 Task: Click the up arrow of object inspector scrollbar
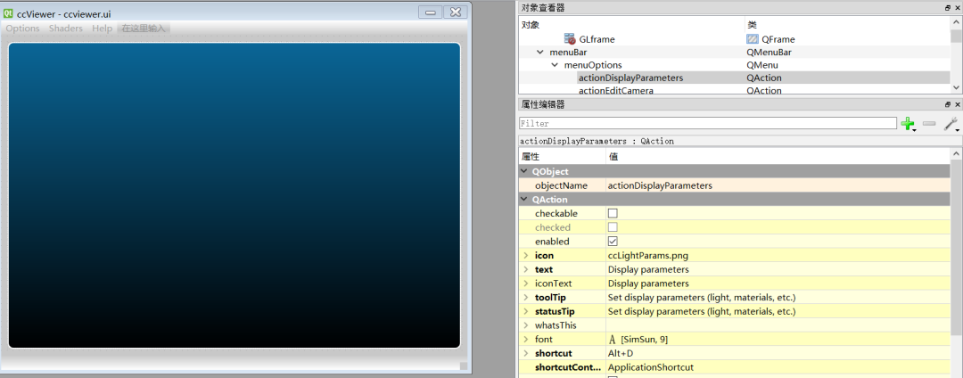pos(957,22)
